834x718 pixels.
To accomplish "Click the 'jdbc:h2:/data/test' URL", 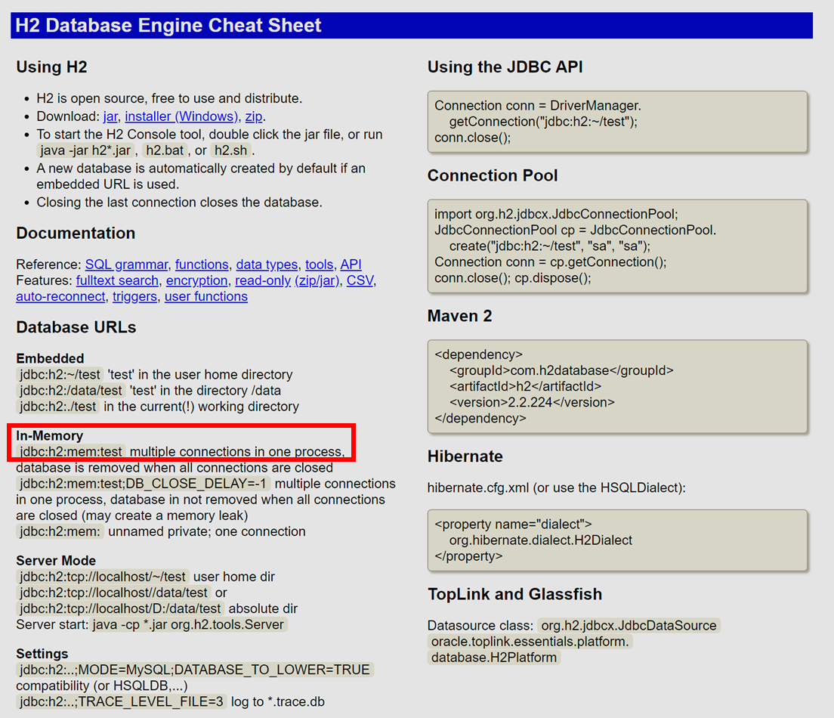I will [x=71, y=391].
